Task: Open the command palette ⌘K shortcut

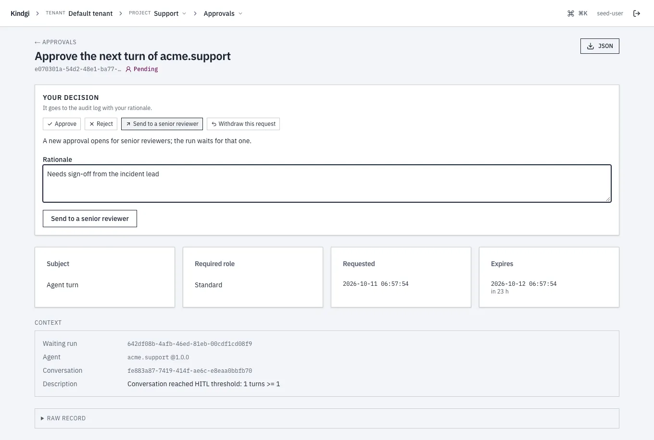Action: click(x=578, y=13)
